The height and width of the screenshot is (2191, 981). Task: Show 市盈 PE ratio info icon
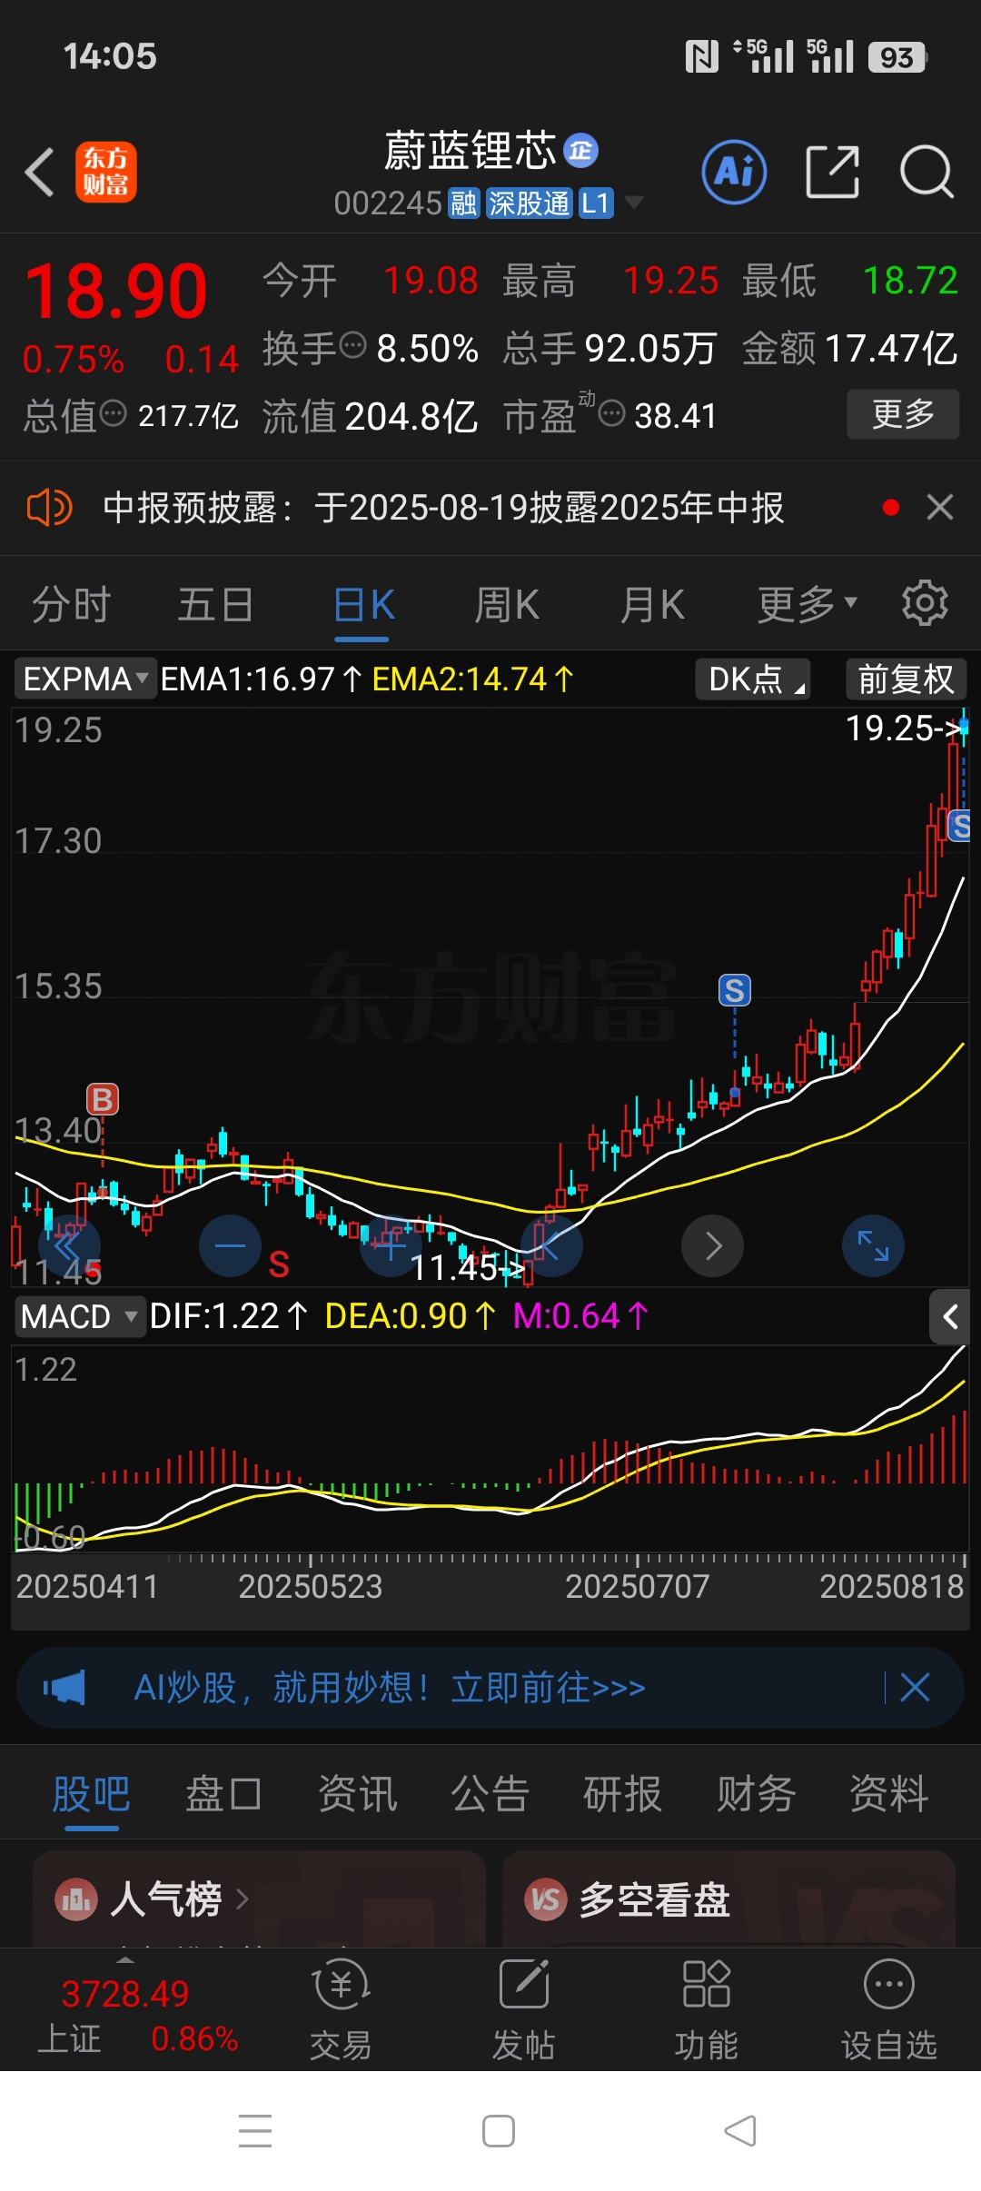point(612,414)
